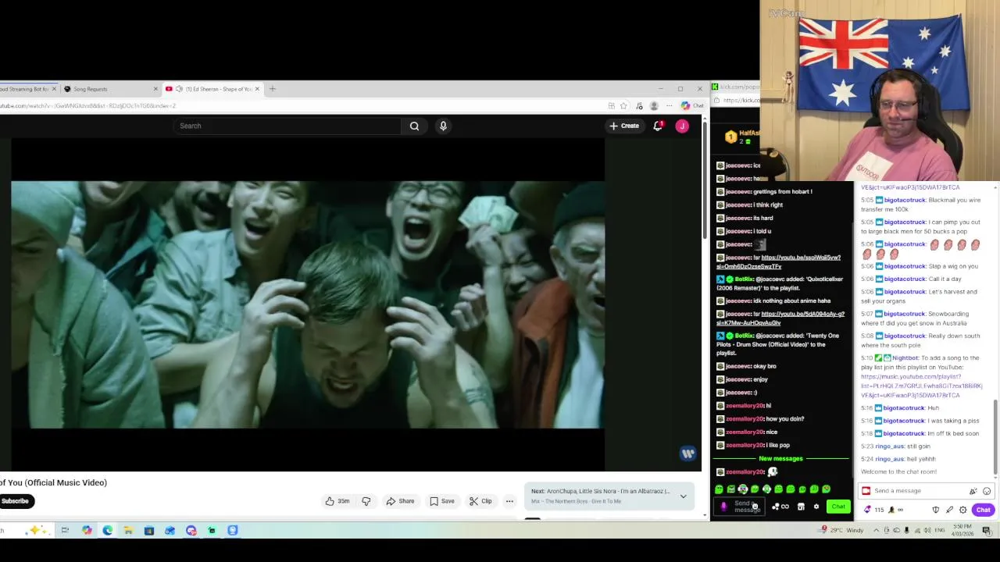Image resolution: width=1000 pixels, height=562 pixels.
Task: Start voice search with the microphone icon
Action: 443,126
